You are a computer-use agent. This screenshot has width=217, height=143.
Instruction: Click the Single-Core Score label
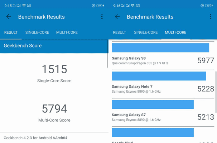pos(54,81)
